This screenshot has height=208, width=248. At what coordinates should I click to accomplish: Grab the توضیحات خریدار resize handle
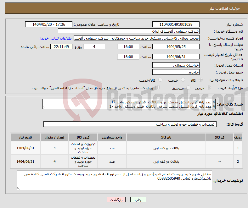click(x=19, y=188)
